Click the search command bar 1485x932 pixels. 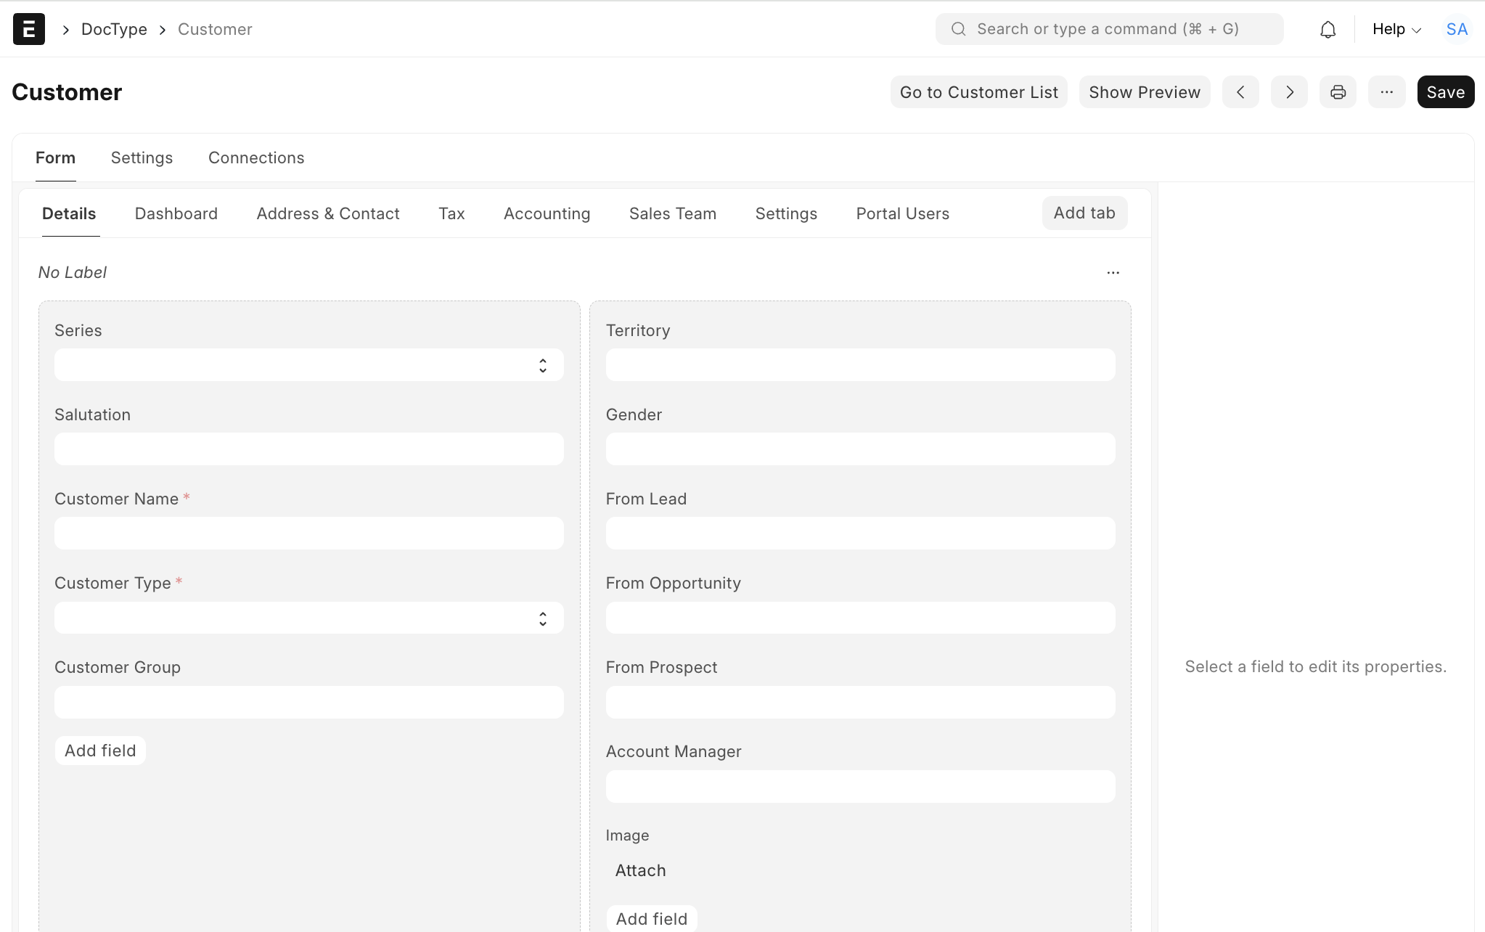(x=1108, y=29)
